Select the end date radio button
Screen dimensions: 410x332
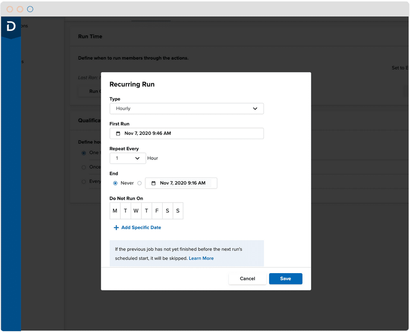click(x=140, y=183)
